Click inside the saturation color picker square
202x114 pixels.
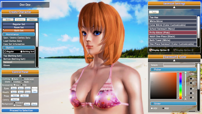pyautogui.click(x=163, y=86)
